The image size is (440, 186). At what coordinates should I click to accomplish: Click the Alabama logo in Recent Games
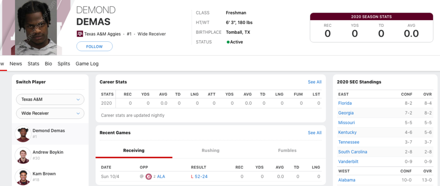tap(149, 177)
